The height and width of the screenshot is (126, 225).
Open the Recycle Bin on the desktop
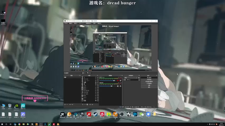(10, 106)
